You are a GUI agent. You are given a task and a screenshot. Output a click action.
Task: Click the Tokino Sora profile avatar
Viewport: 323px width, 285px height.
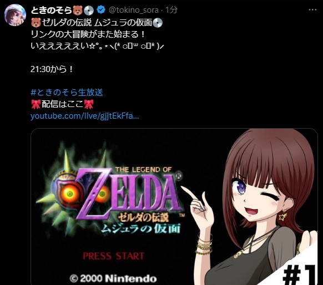pyautogui.click(x=15, y=15)
